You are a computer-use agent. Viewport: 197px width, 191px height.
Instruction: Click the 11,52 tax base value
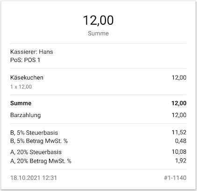tap(179, 132)
